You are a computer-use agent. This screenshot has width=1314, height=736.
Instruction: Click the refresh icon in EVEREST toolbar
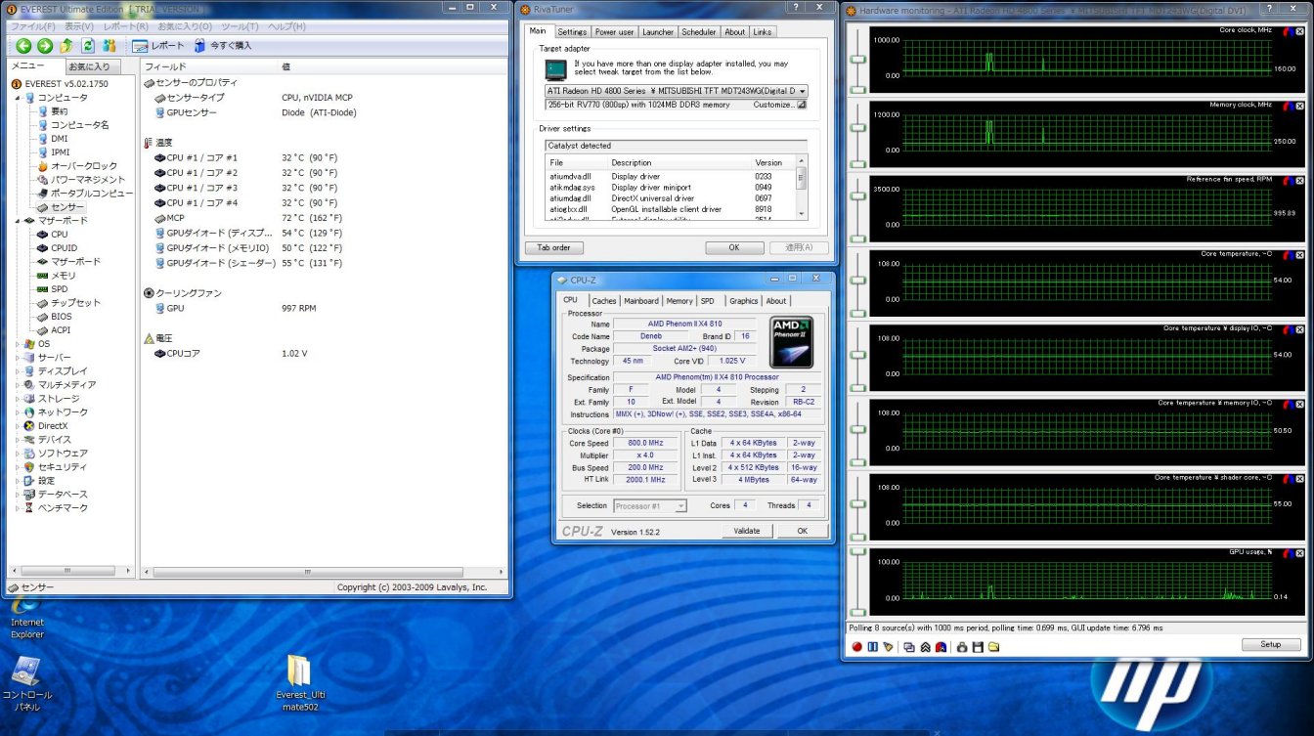(88, 46)
